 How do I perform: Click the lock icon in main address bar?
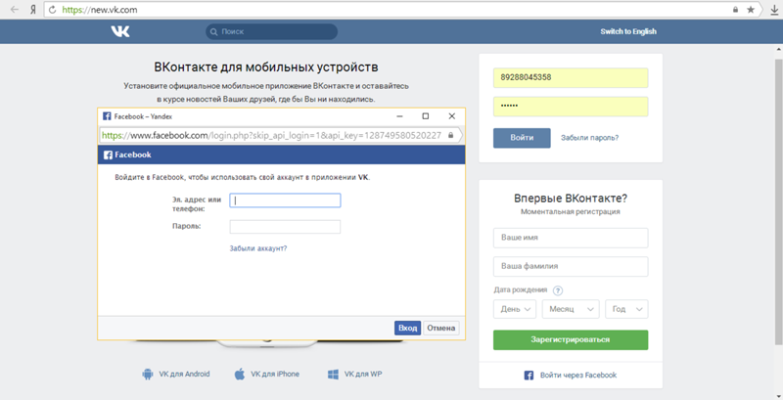pyautogui.click(x=736, y=10)
